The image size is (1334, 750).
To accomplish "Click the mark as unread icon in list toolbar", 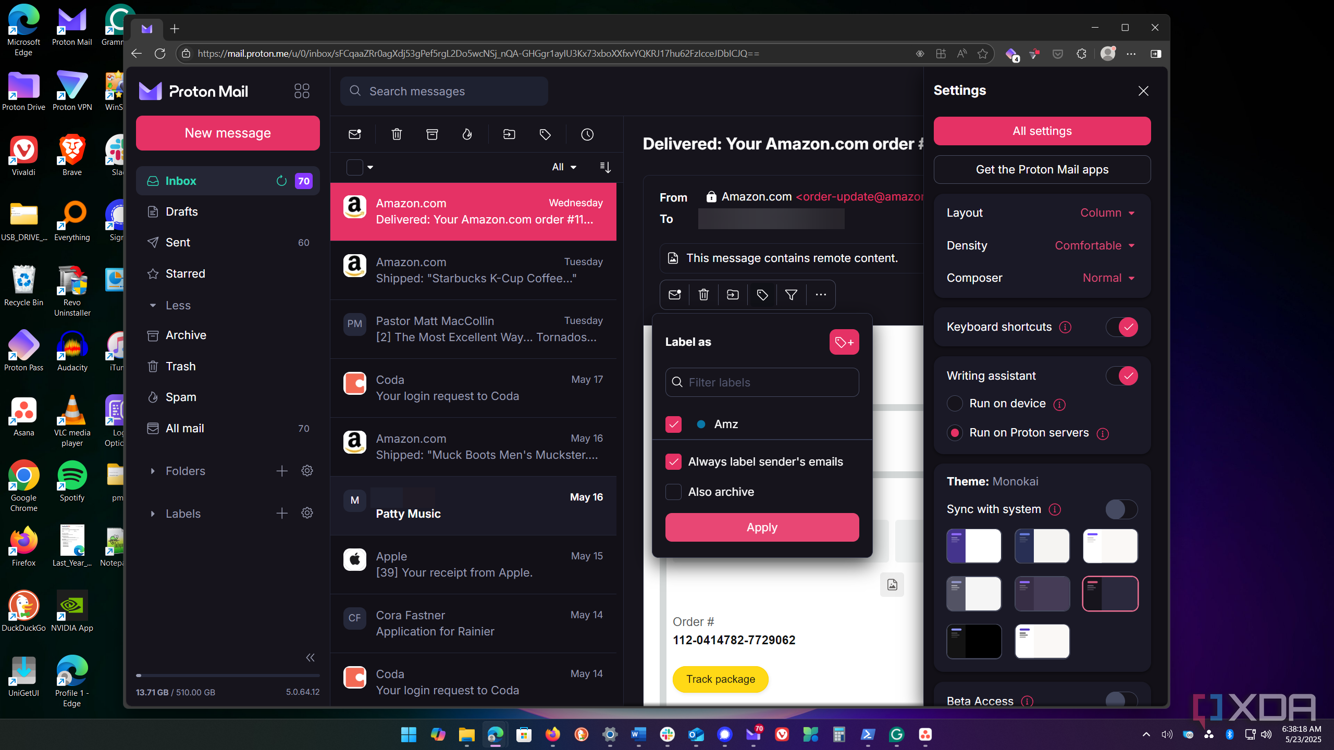I will click(x=355, y=134).
